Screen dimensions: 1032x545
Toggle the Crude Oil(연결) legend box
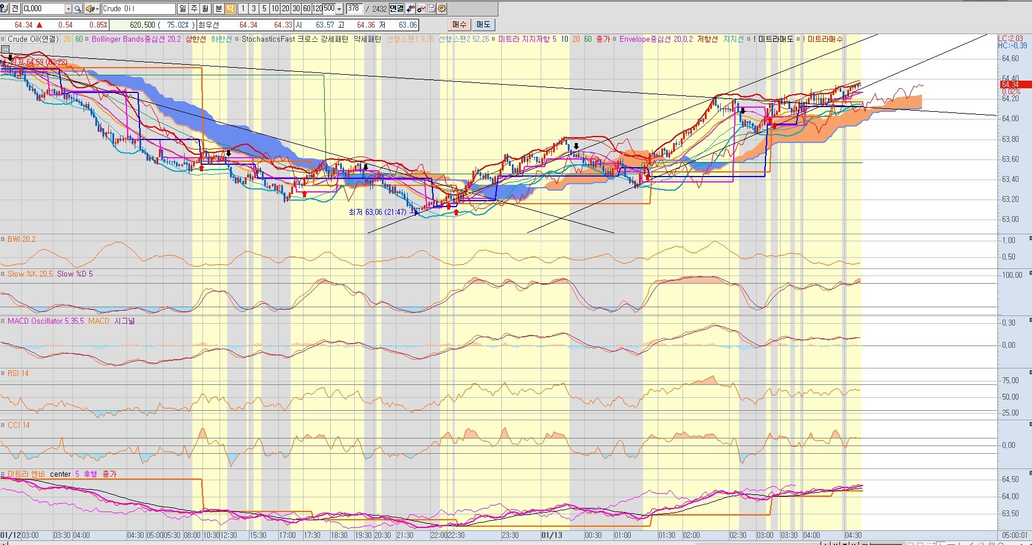pos(3,39)
